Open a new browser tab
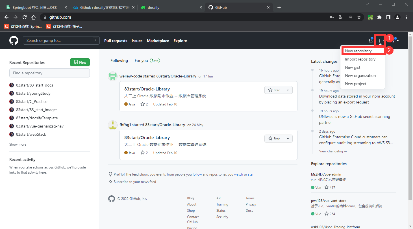This screenshot has height=229, width=413. tap(279, 7)
